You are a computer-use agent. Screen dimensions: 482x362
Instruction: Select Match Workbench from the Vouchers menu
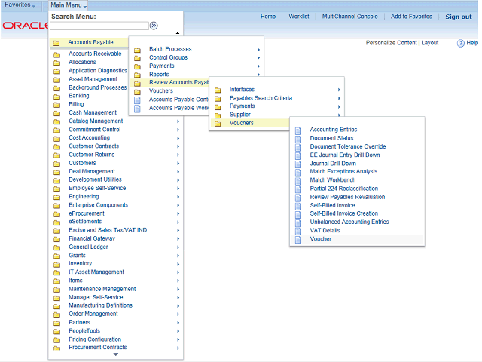tap(331, 180)
